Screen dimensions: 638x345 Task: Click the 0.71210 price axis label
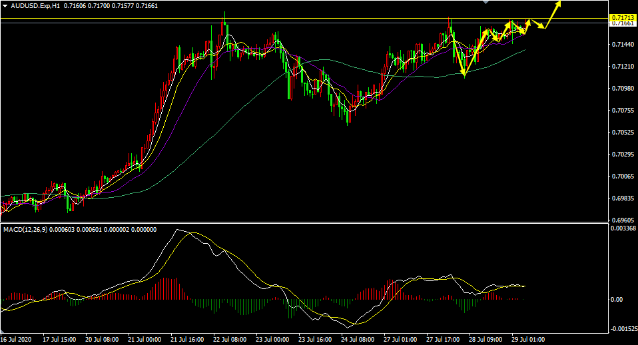(x=623, y=67)
